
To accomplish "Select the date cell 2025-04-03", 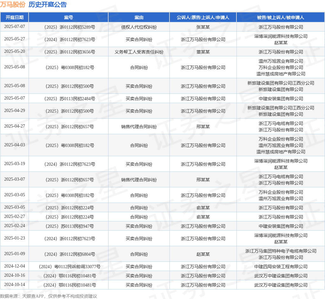I will click(x=15, y=145).
